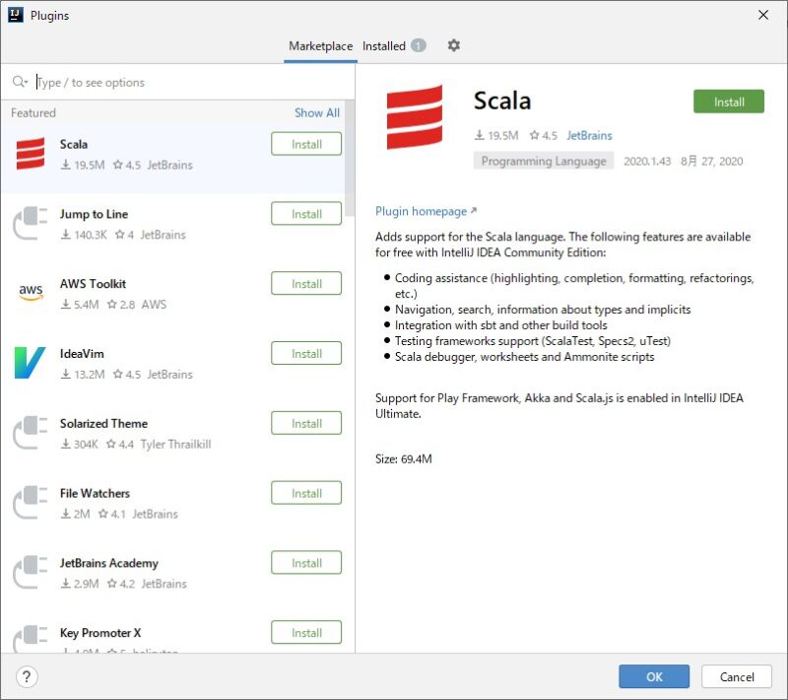Install the Scala plugin from the list
788x700 pixels.
pyautogui.click(x=306, y=144)
